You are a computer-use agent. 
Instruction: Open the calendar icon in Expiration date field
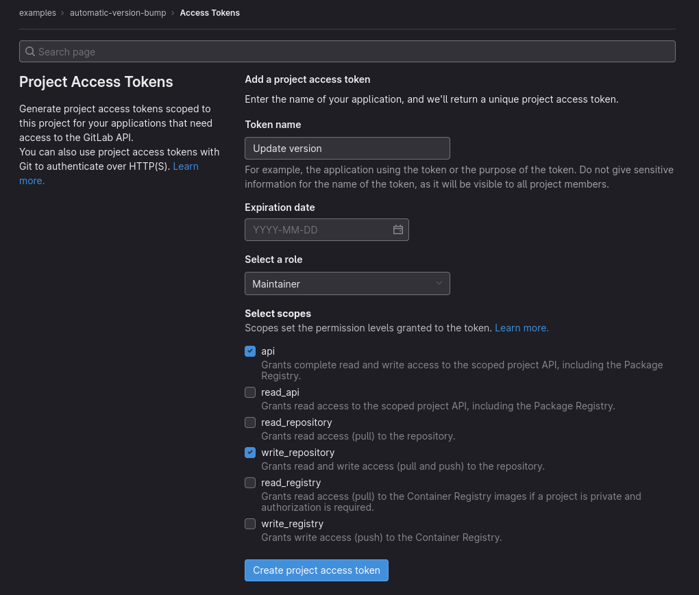point(397,229)
